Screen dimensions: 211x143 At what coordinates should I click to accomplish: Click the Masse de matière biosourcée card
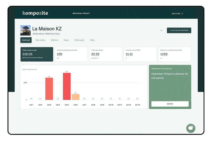(x=175, y=54)
